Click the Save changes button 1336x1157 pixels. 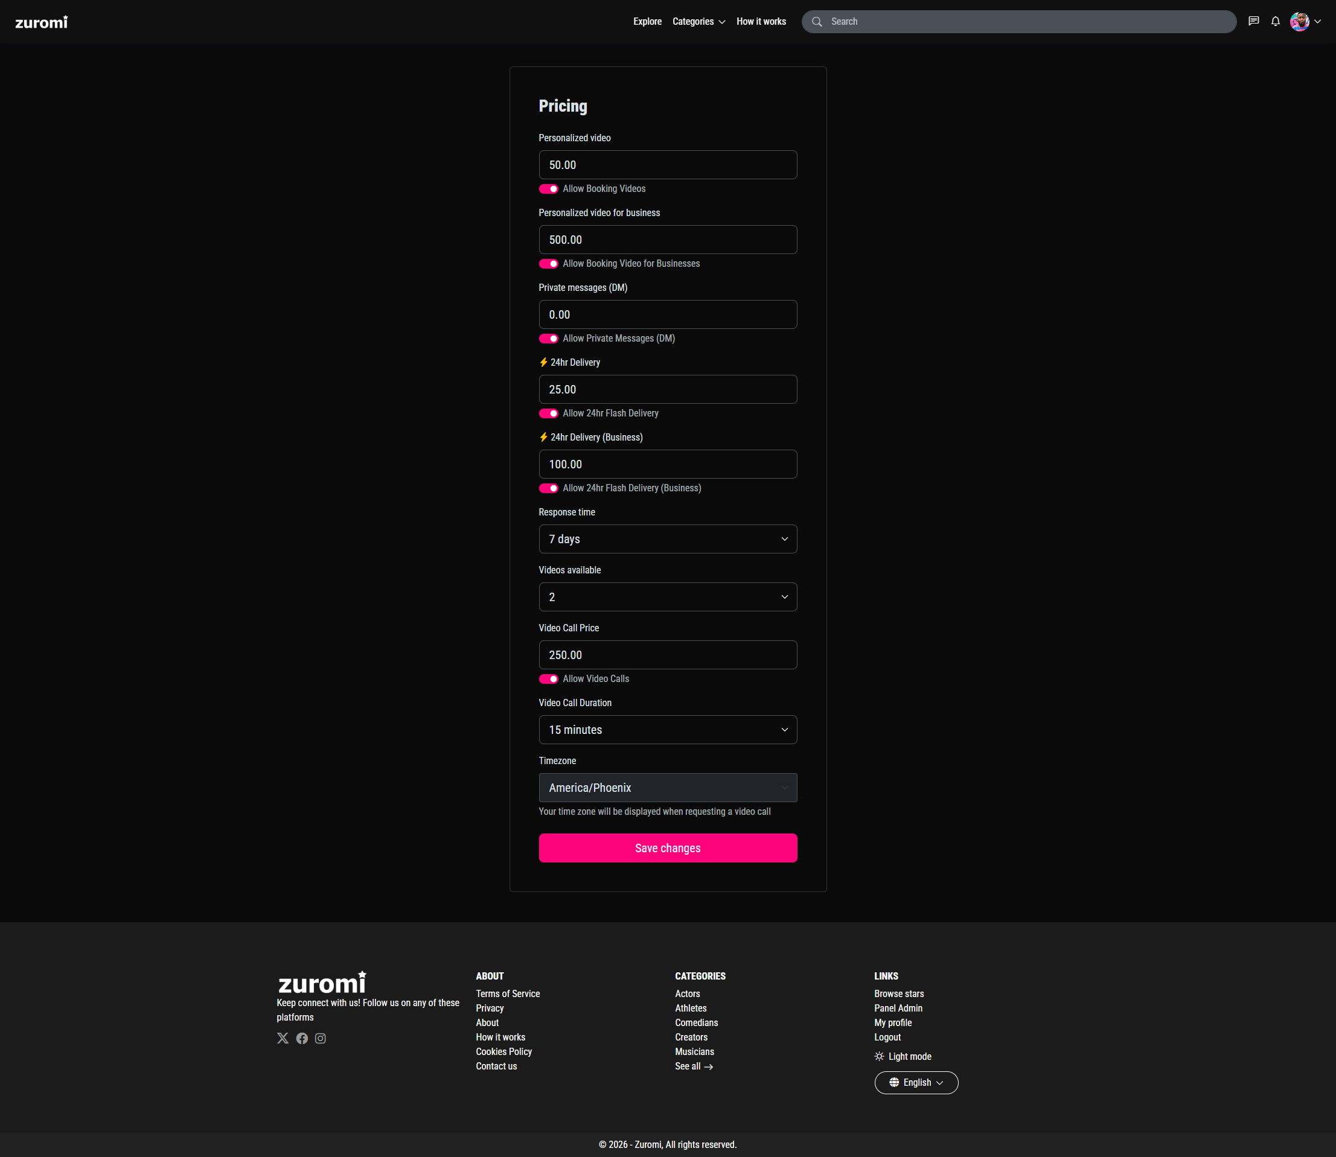(668, 848)
